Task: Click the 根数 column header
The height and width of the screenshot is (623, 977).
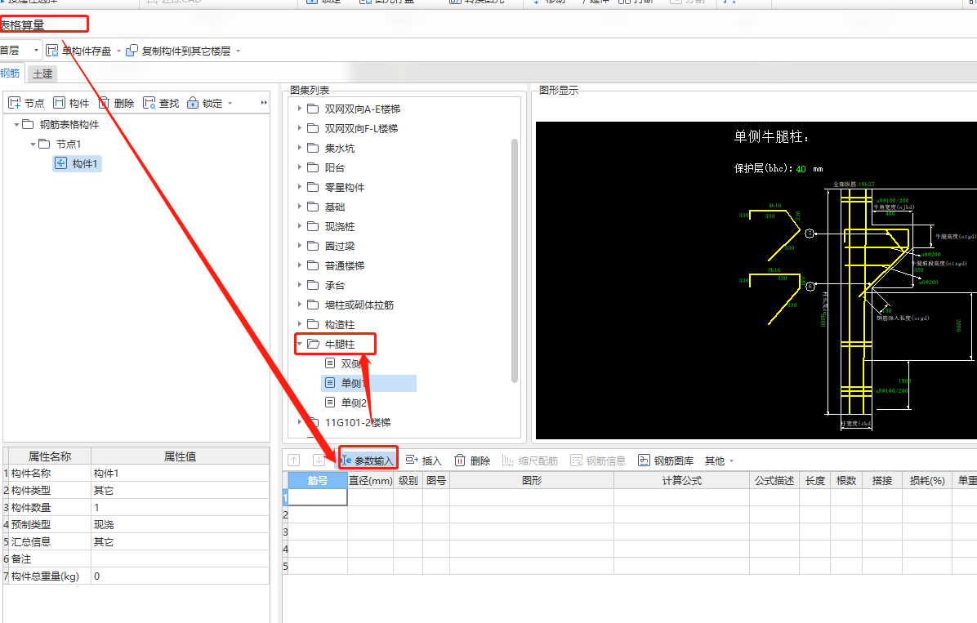Action: point(846,480)
